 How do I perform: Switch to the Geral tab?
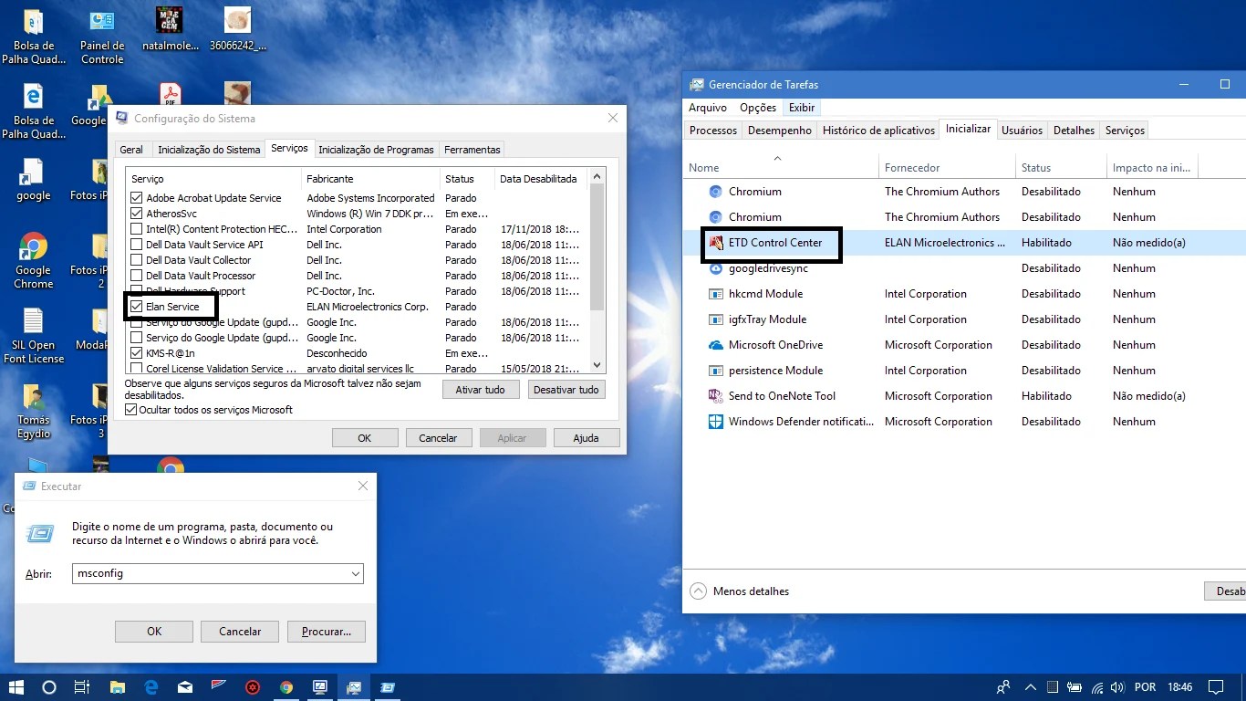point(131,150)
